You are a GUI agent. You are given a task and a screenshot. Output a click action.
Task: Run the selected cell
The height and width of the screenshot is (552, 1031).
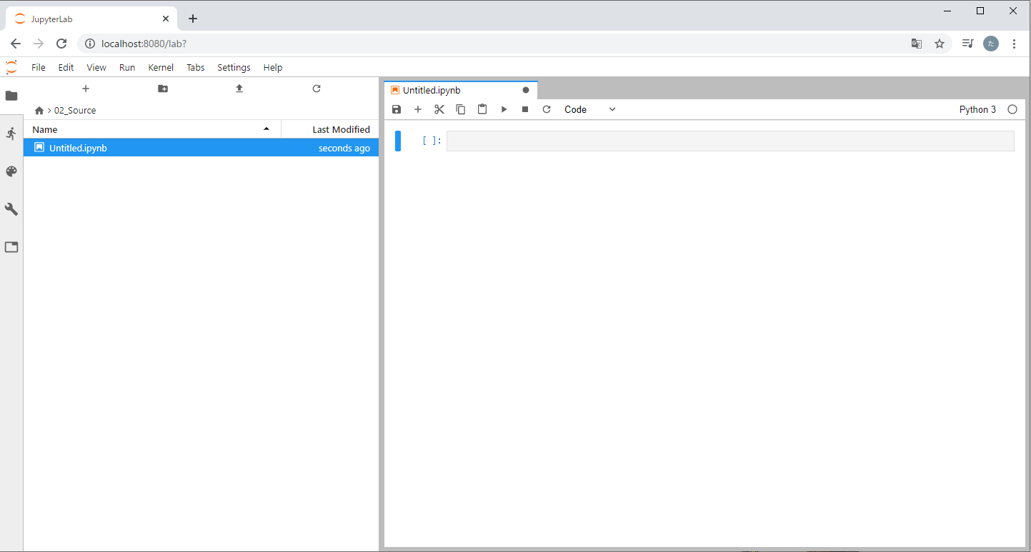pyautogui.click(x=504, y=109)
